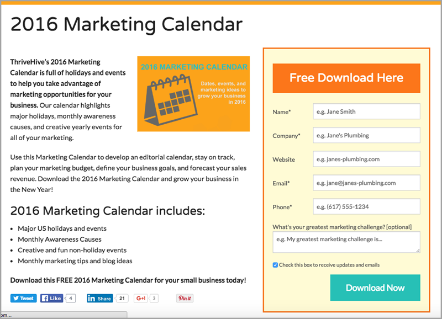442x319 pixels.
Task: Click the Pinterest Pin it button
Action: [x=185, y=298]
